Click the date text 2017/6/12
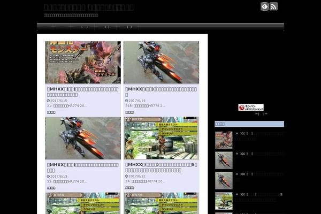The width and height of the screenshot is (321, 214). coord(137,176)
